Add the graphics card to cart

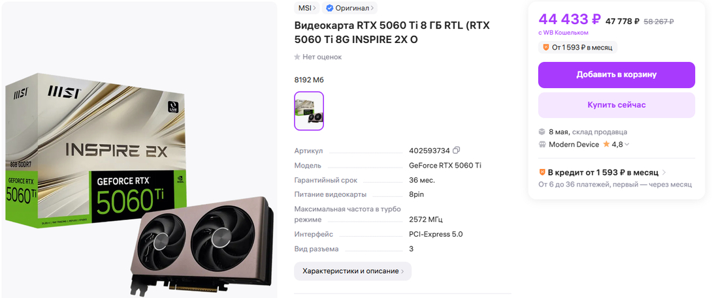(617, 75)
